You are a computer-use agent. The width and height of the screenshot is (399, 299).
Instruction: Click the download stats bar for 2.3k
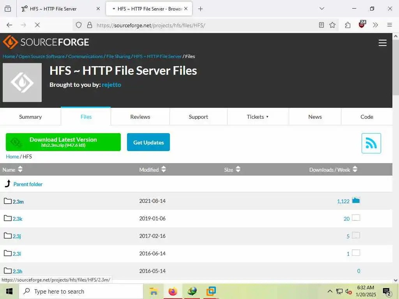coord(356,218)
